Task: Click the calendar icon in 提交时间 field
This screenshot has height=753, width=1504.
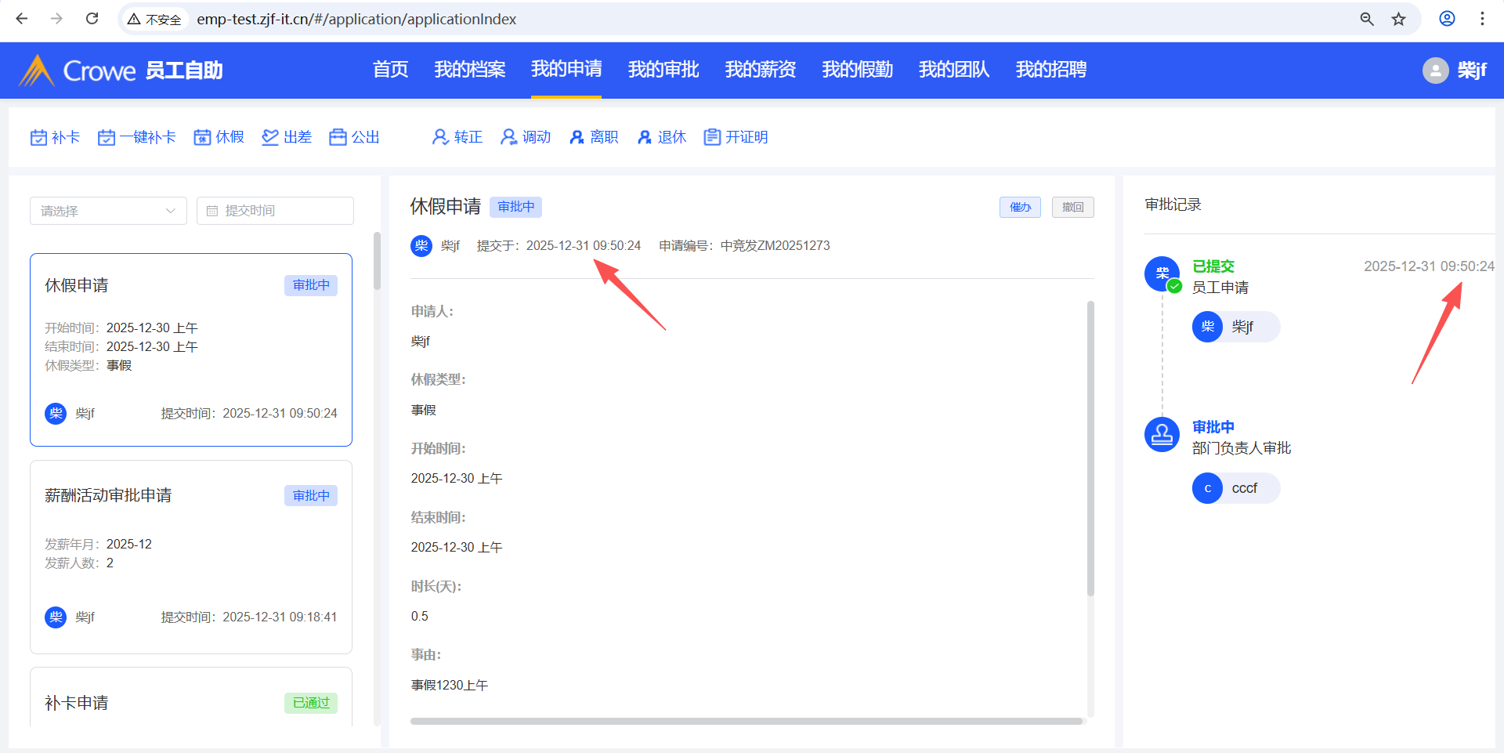Action: point(212,211)
